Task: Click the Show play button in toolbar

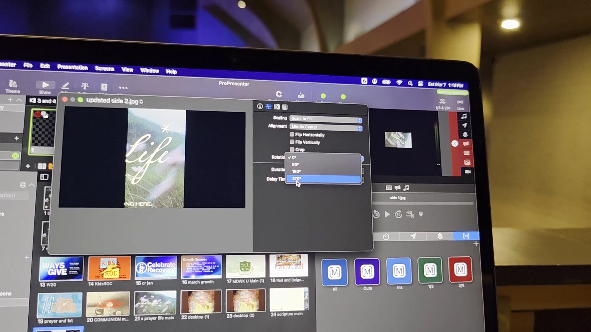Action: (x=45, y=85)
